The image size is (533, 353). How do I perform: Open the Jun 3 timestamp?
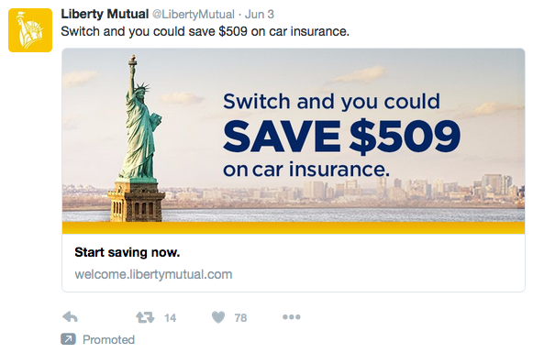260,15
